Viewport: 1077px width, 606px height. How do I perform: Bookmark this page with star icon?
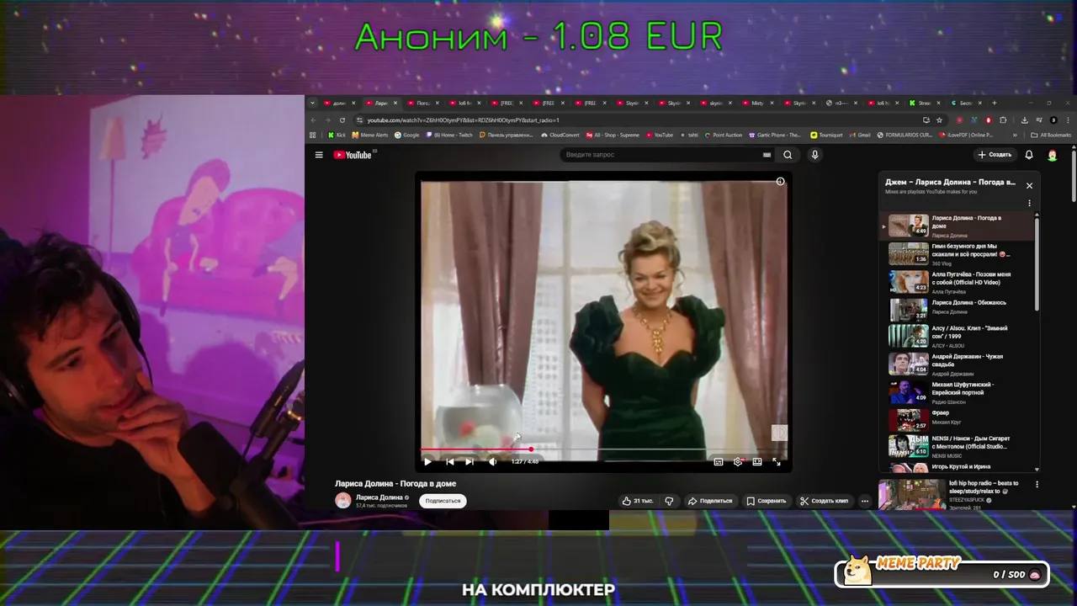[x=939, y=120]
